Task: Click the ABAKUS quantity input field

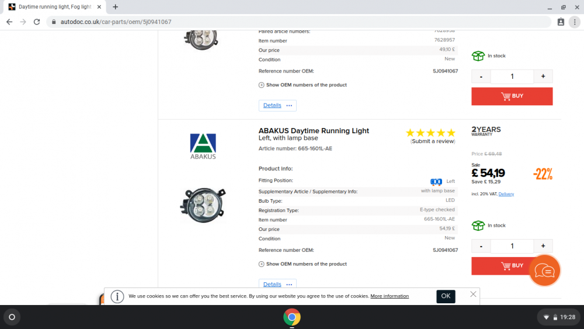Action: point(512,246)
